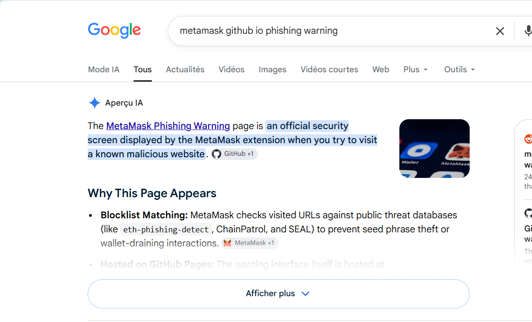Screen dimensions: 532x322
Task: Open the MetaMask Phishing Warning link
Action: [x=168, y=126]
